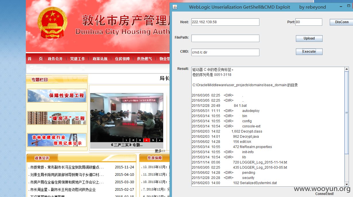Click the 'security' directory row in Result
Viewport: 353px width, 197px height.
click(223, 178)
